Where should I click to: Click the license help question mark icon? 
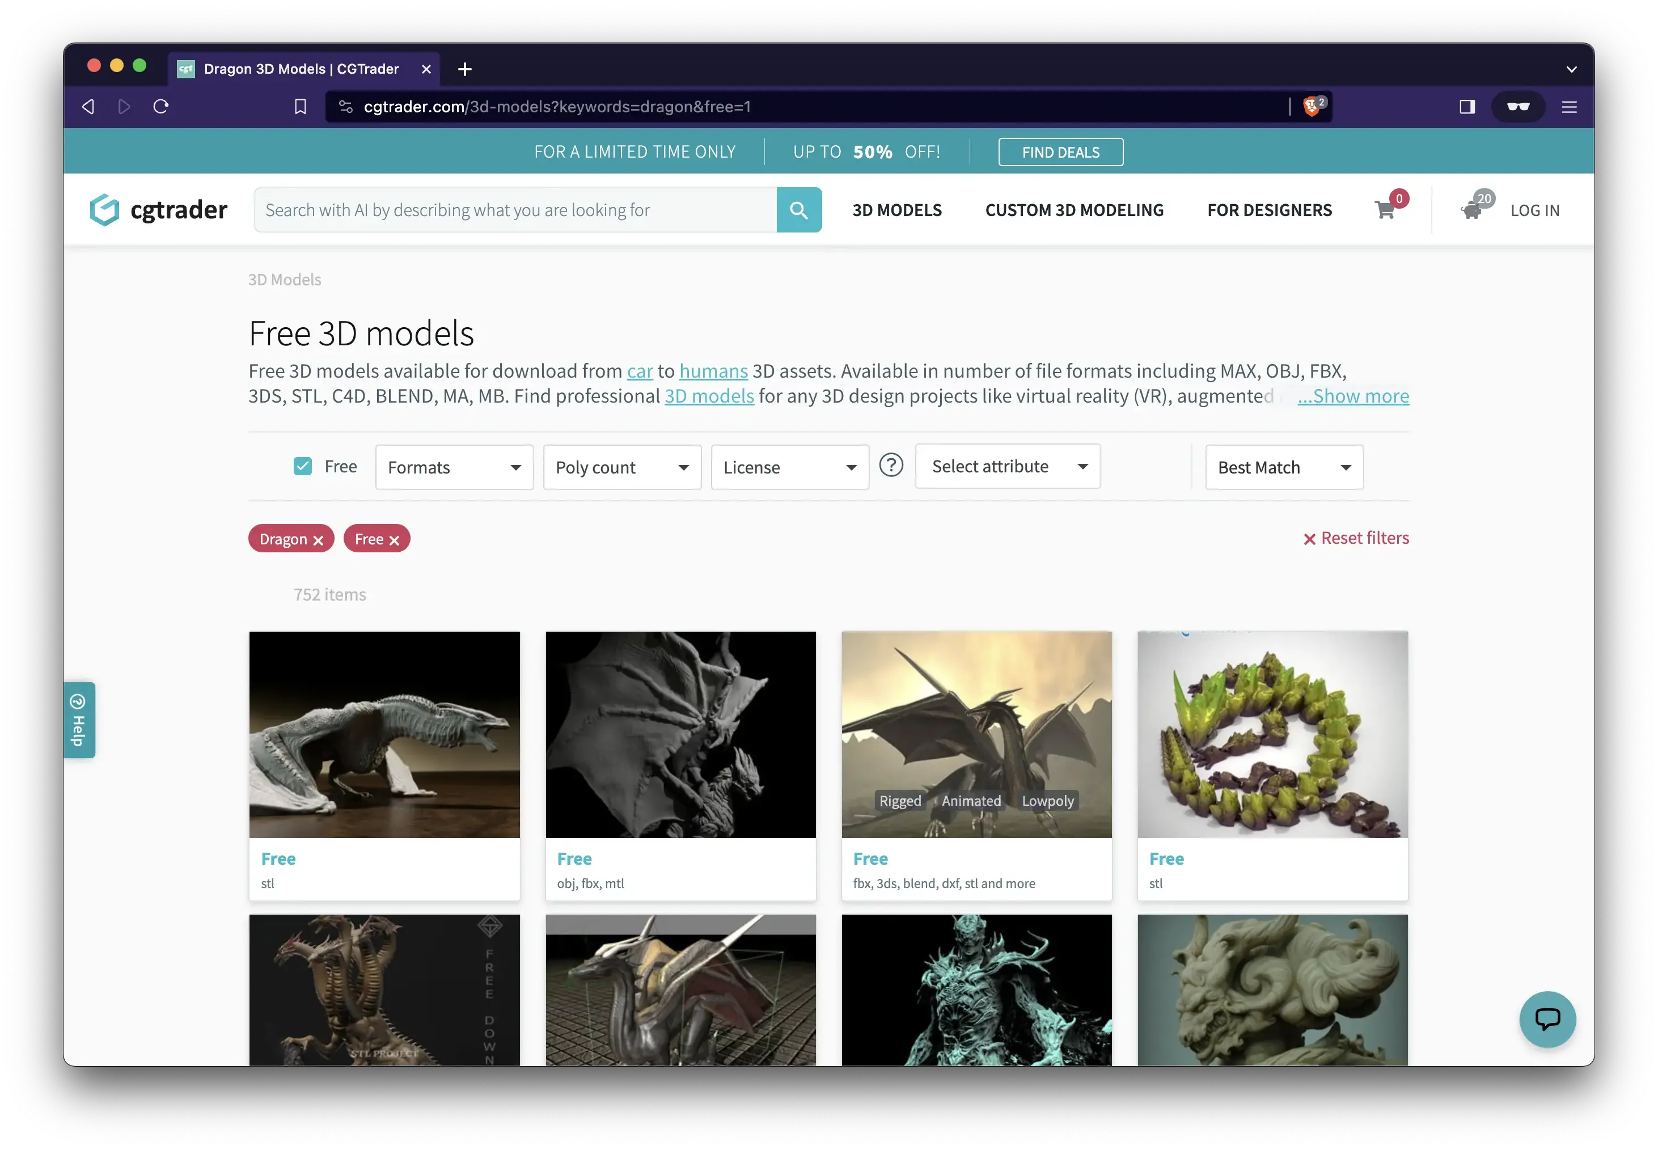tap(891, 466)
